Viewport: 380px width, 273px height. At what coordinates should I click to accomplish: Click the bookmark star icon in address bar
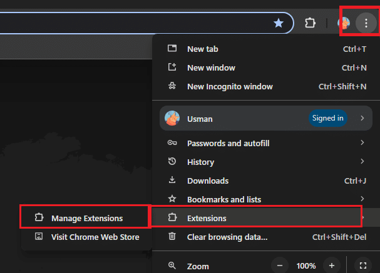tap(279, 23)
